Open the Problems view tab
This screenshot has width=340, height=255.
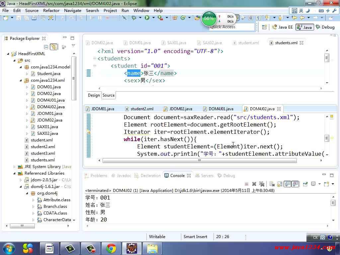tap(96, 175)
